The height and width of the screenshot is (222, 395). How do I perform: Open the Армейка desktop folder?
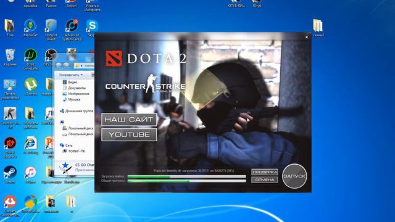30,4
